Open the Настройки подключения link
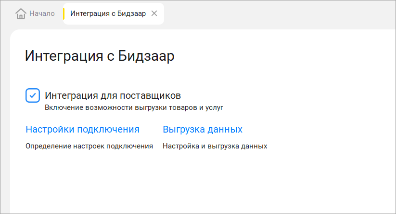 (83, 129)
